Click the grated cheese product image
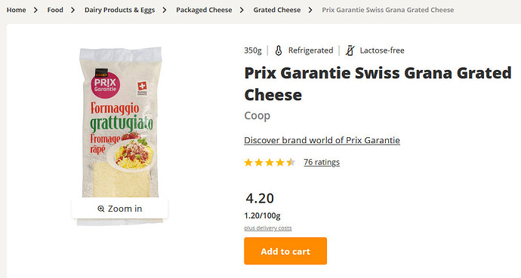 click(x=120, y=124)
